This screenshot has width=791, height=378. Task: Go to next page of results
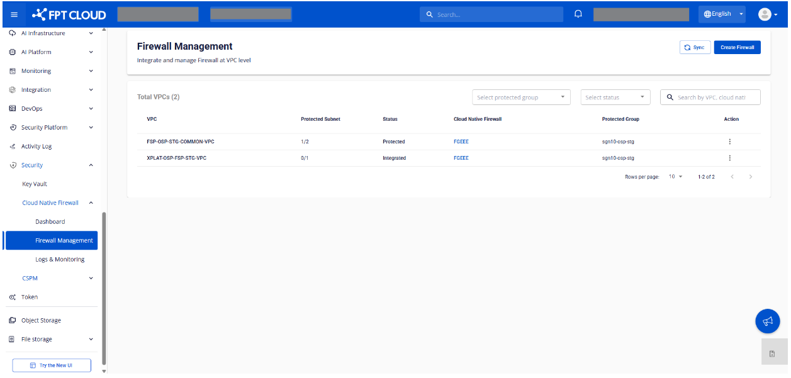[750, 177]
